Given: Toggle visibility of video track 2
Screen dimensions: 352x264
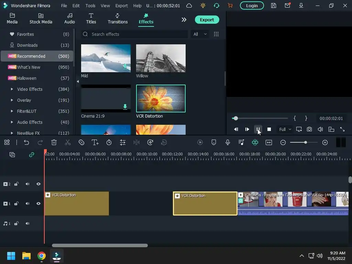Looking at the screenshot, I should point(38,184).
